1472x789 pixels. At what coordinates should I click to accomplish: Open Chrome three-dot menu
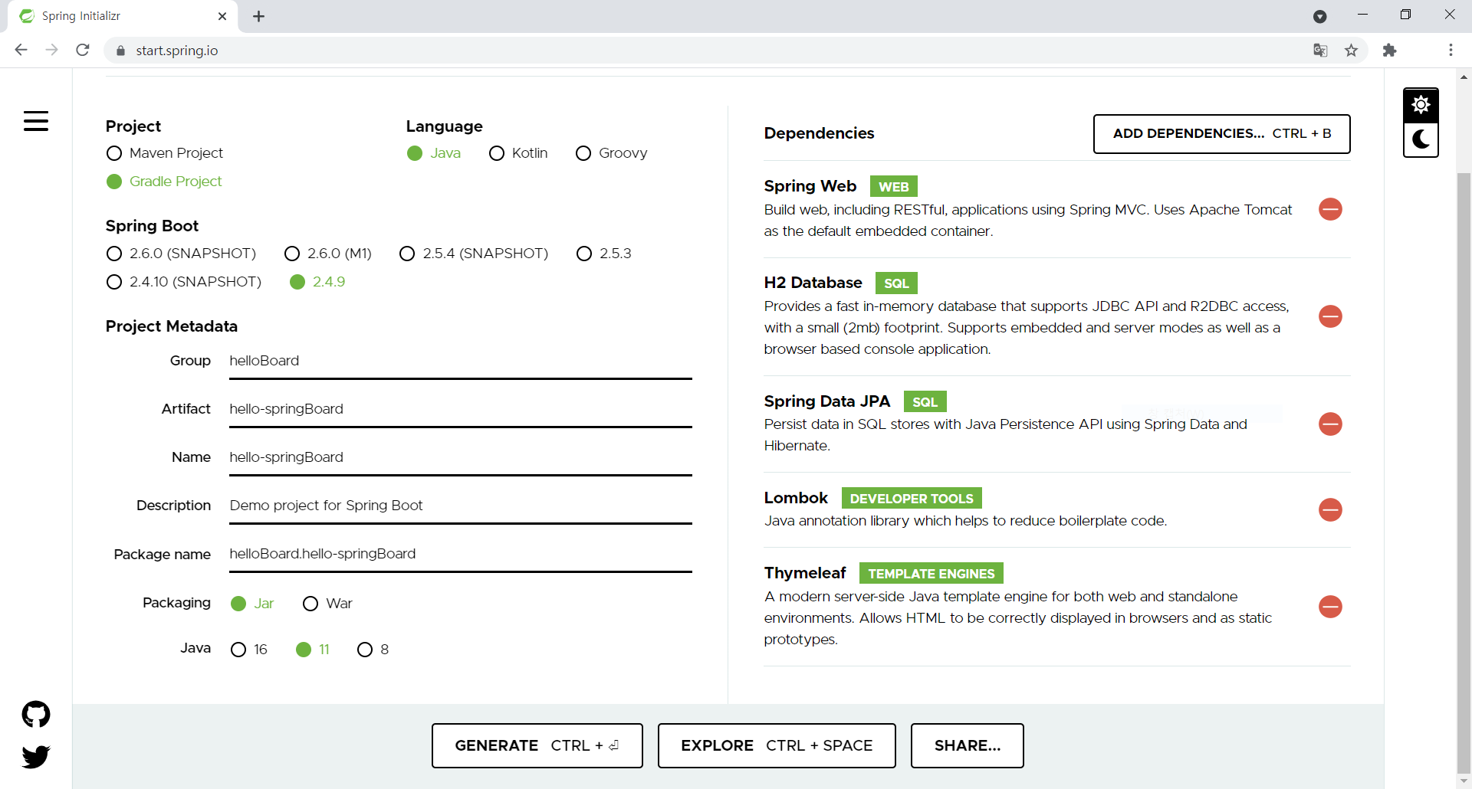tap(1451, 51)
